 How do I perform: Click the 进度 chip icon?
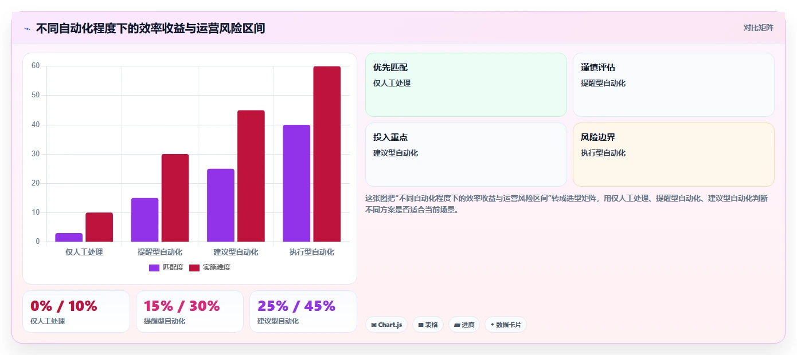(x=457, y=325)
